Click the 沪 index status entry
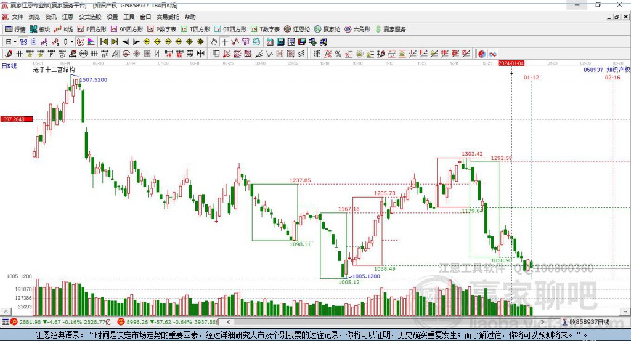Viewport: 631px width, 341px height. click(60, 322)
